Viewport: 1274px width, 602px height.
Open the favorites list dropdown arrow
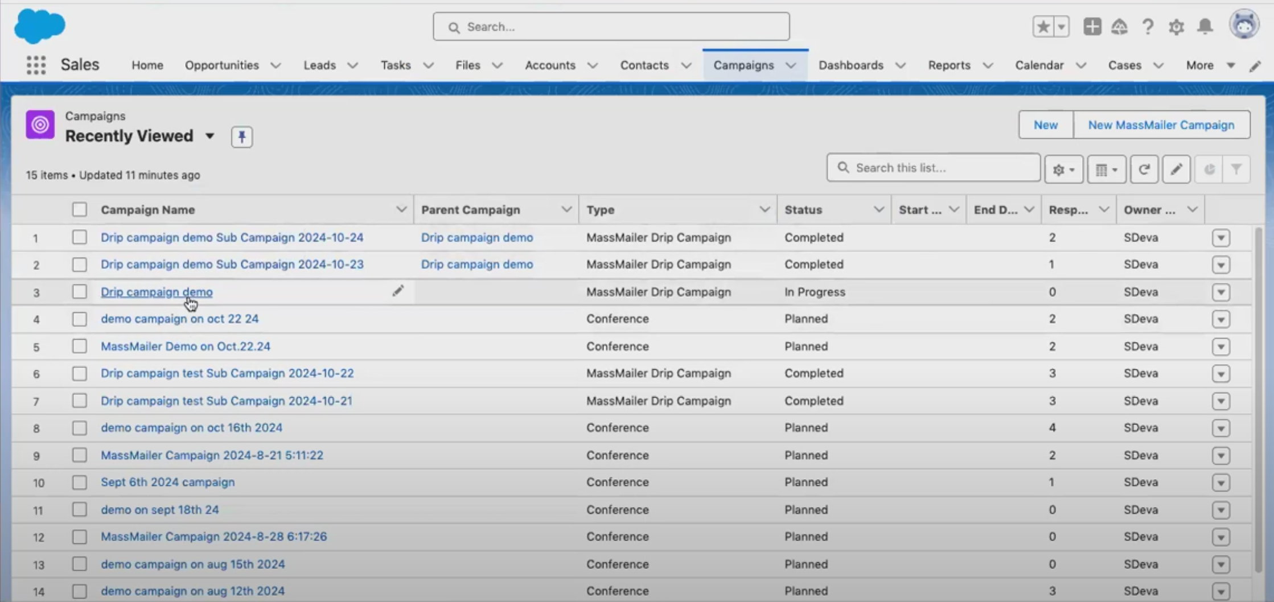coord(1061,27)
